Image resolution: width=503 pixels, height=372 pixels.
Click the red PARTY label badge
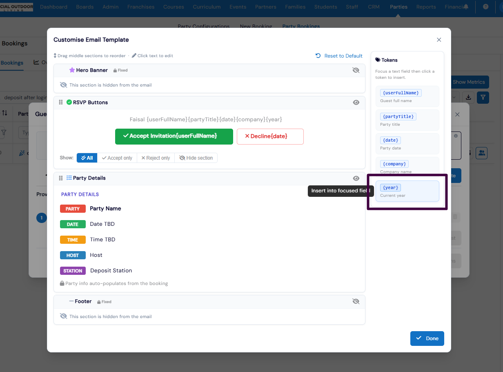(x=73, y=209)
